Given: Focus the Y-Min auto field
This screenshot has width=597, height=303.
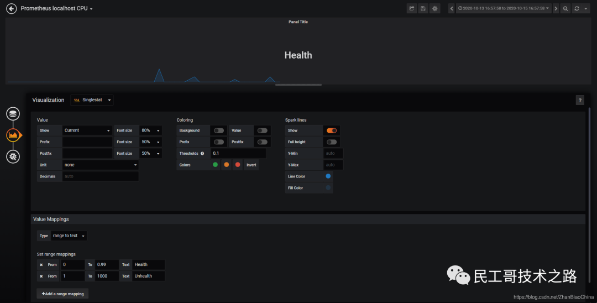Looking at the screenshot, I should (333, 153).
